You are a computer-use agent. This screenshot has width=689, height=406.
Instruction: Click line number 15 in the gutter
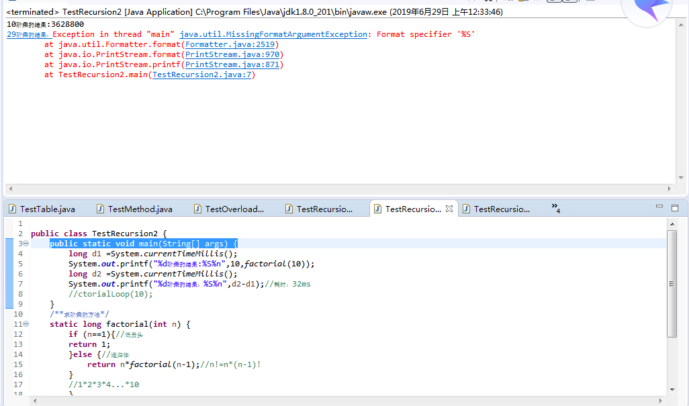[x=18, y=365]
